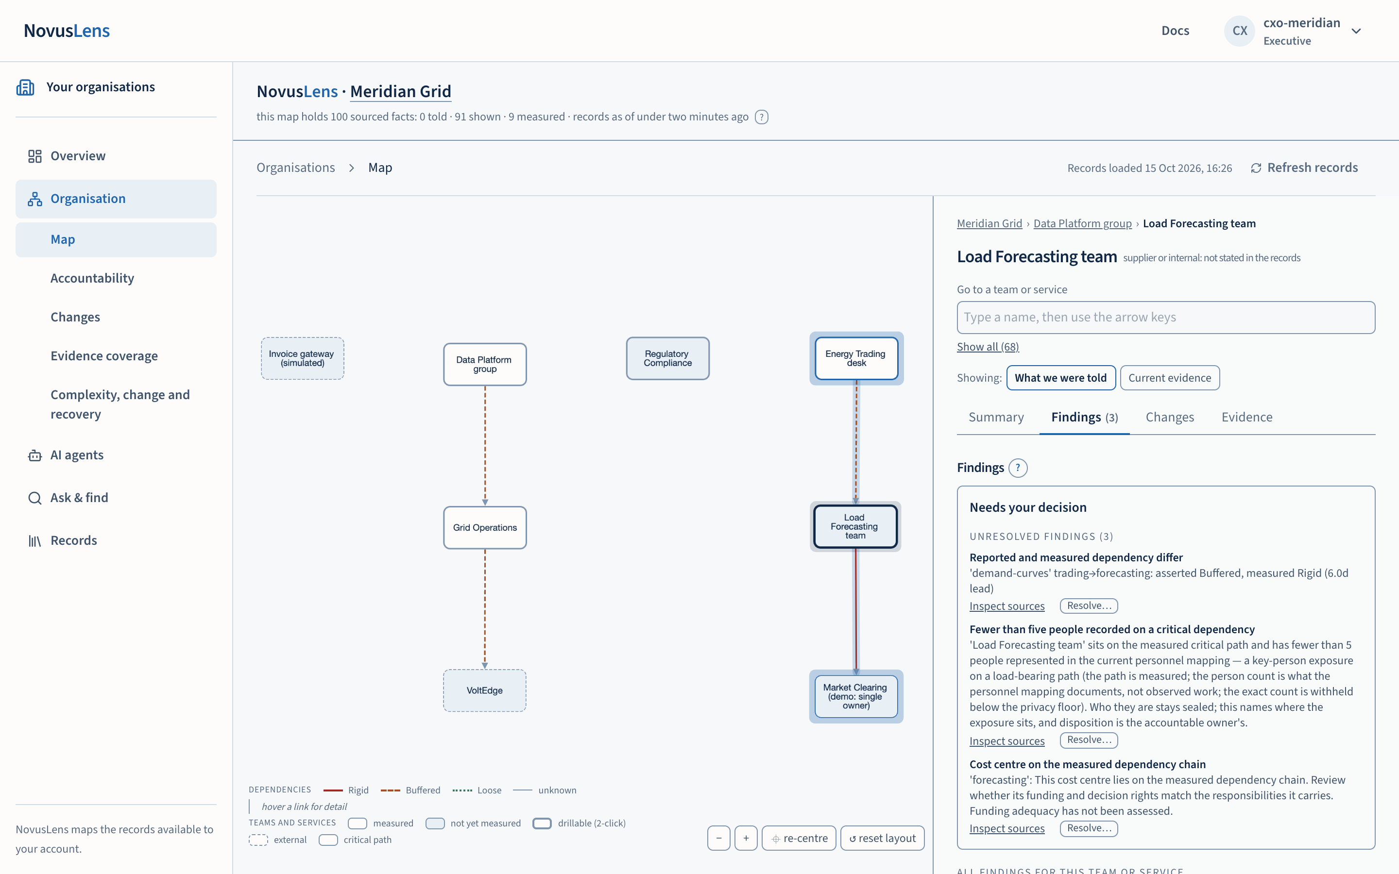
Task: Select the Invoice gateway (simulated) node
Action: pyautogui.click(x=302, y=358)
